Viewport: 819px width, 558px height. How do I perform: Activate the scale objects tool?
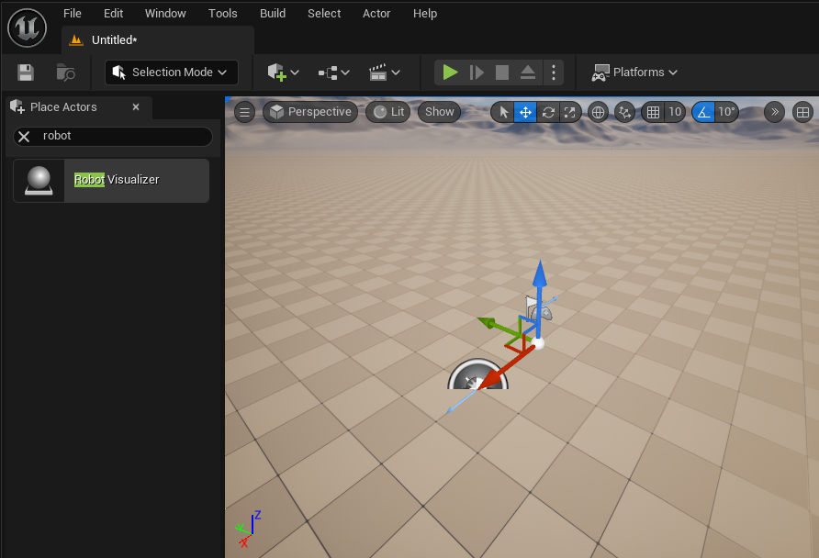pos(570,112)
